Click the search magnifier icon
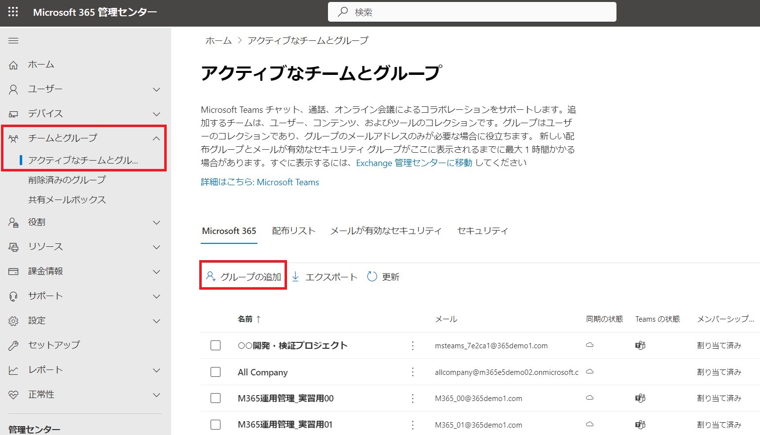This screenshot has height=435, width=760. pos(342,12)
